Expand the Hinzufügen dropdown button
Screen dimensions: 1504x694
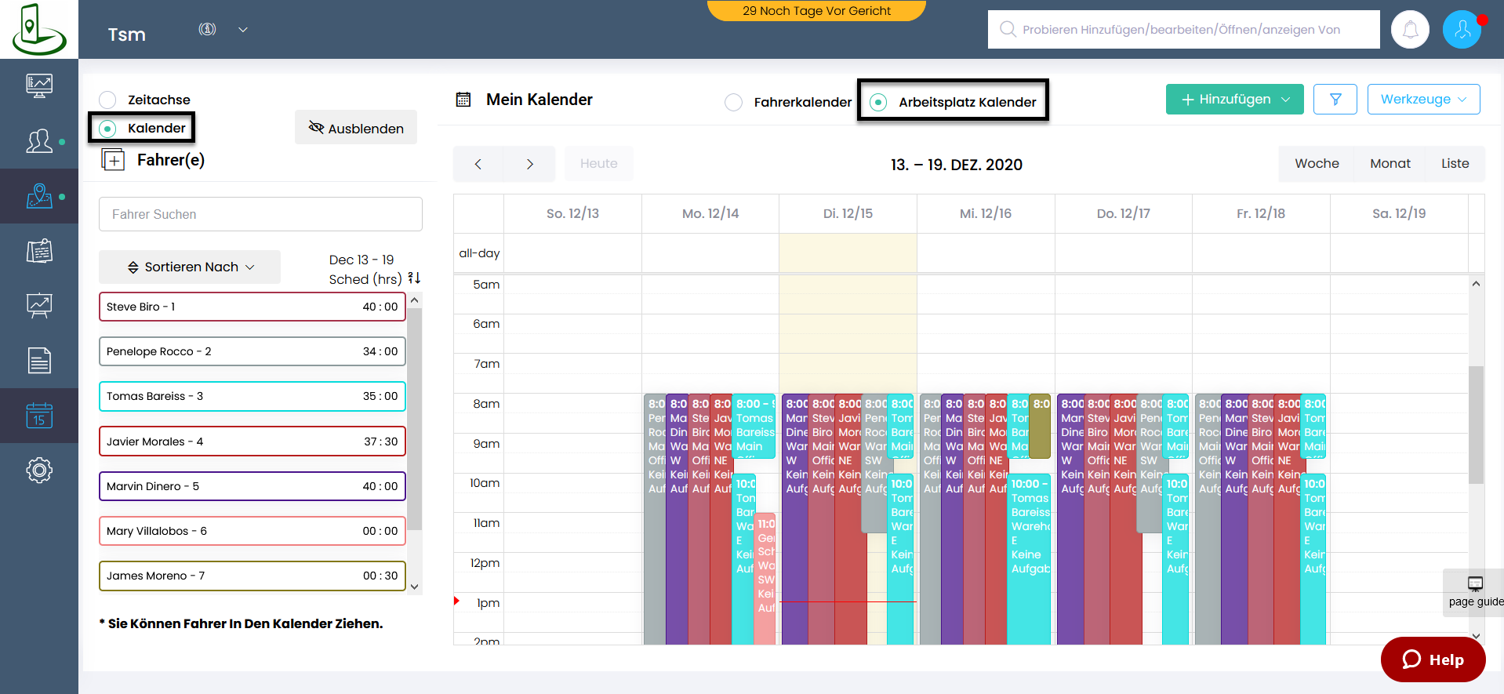[1234, 100]
